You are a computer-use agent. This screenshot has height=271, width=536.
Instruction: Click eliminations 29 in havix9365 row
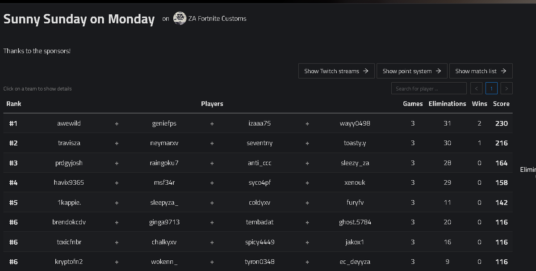(447, 182)
